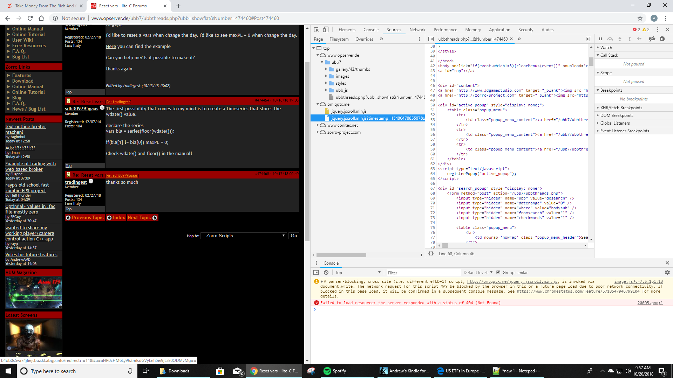This screenshot has height=378, width=673.
Task: Select the Console panel tab in DevTools
Action: pyautogui.click(x=371, y=29)
